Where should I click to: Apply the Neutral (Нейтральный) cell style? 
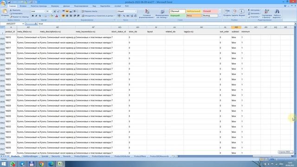(x=194, y=11)
